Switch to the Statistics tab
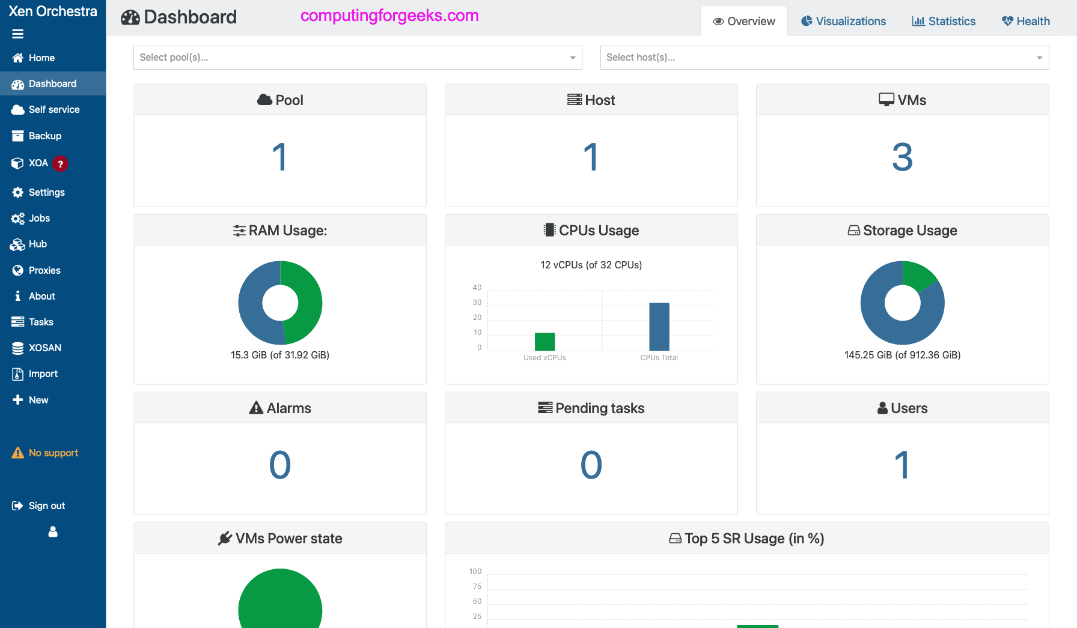This screenshot has height=628, width=1077. (944, 21)
